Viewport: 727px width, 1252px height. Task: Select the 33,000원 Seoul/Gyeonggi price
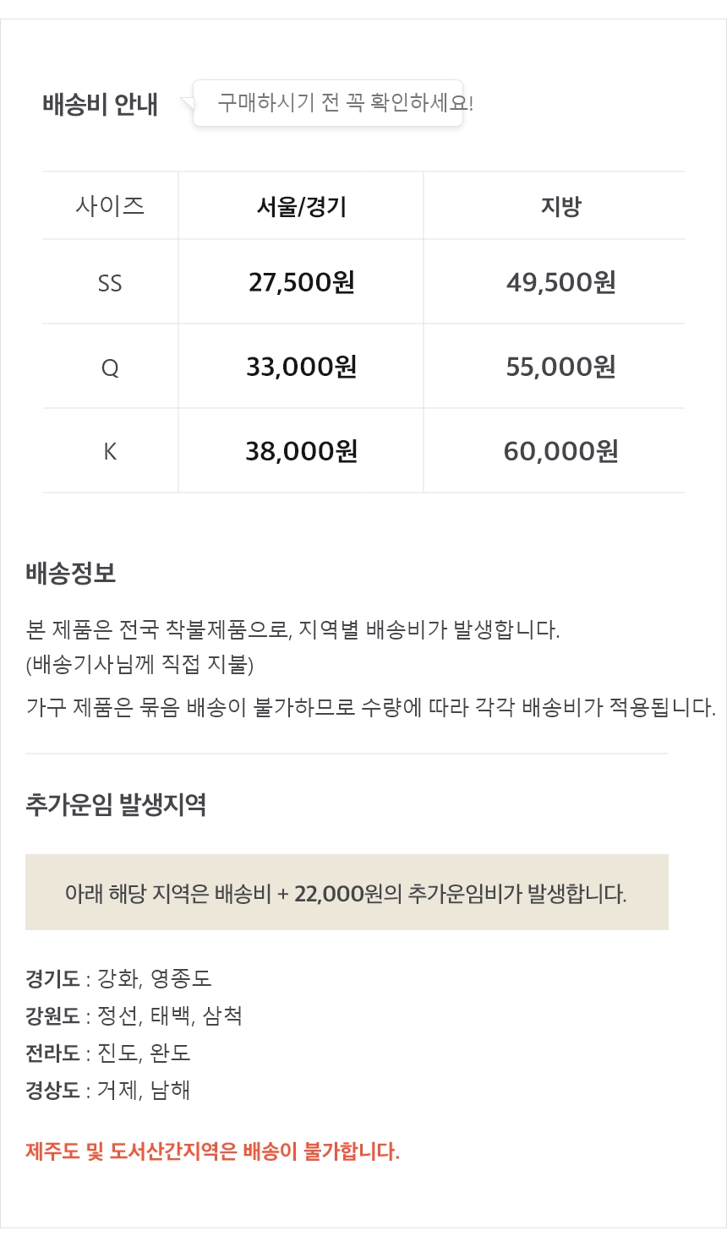point(301,367)
